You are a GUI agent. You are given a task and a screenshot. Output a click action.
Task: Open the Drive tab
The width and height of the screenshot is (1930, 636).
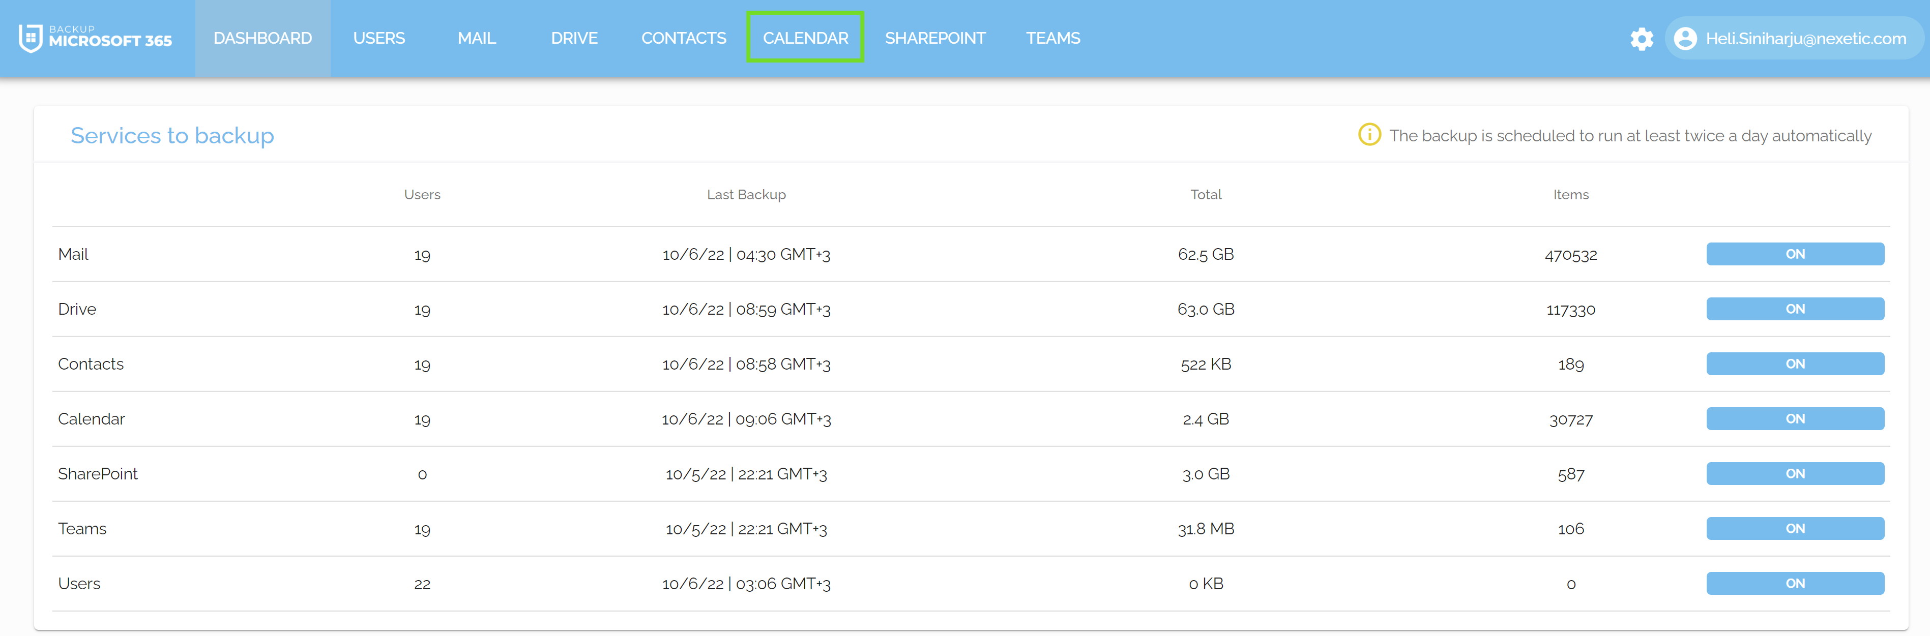574,38
